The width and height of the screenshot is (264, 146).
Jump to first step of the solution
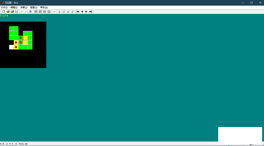coord(78,12)
